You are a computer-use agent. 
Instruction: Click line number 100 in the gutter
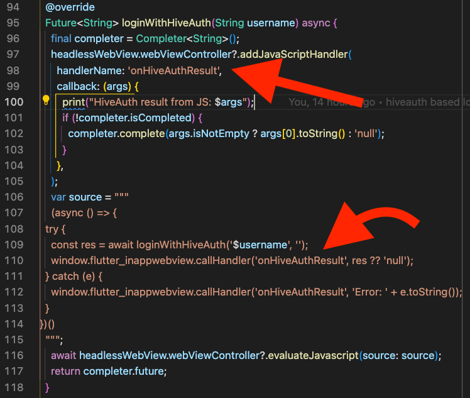pyautogui.click(x=14, y=102)
